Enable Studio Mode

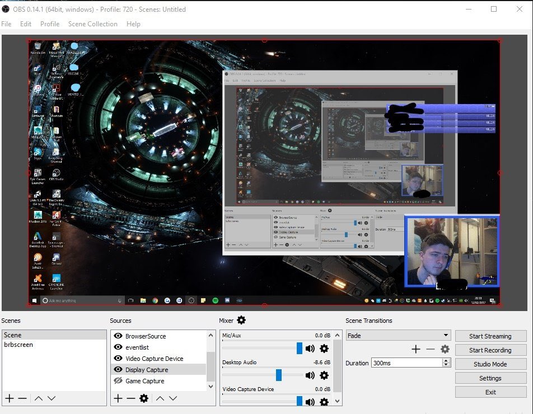(x=490, y=364)
